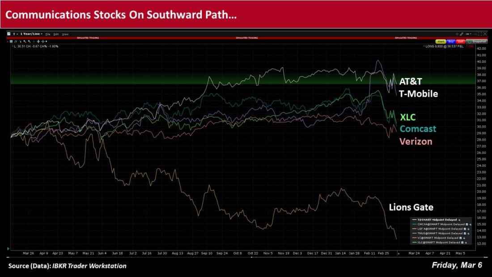Click the VZ legend grid icon
The image size is (492, 277).
pyautogui.click(x=460, y=238)
